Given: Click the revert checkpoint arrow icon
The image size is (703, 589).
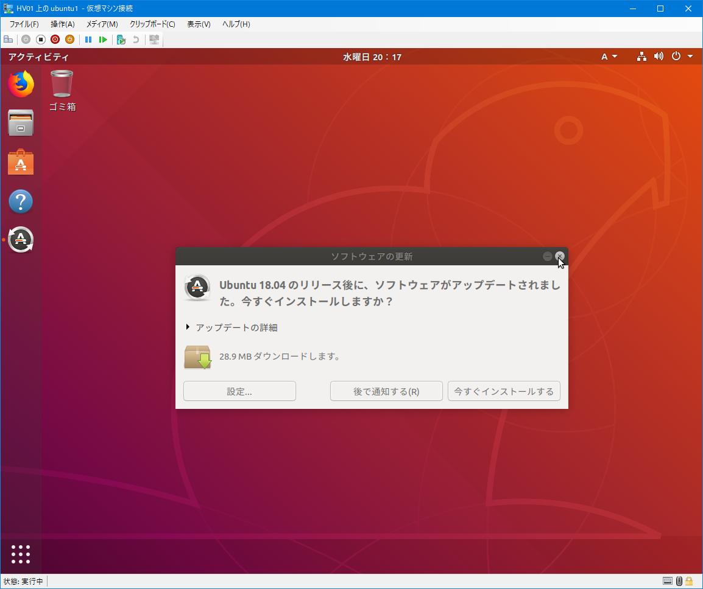Looking at the screenshot, I should [x=136, y=39].
